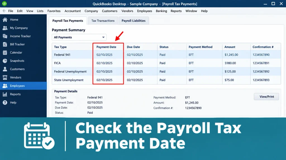The image size is (286, 160).
Task: Click the Home house icon in sidebar
Action: [5, 20]
